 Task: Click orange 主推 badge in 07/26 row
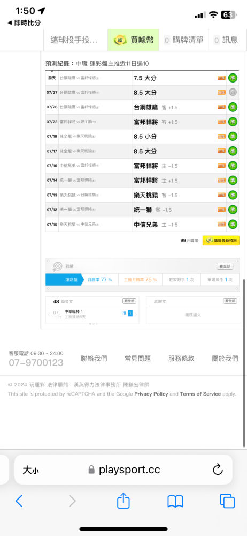tap(222, 107)
